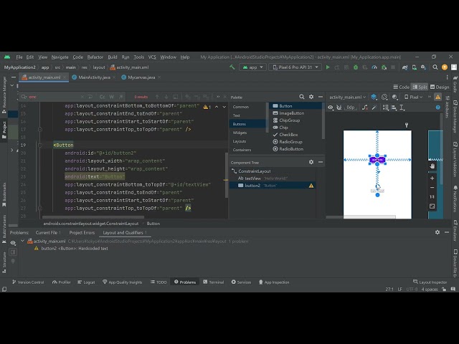
Task: Select the pan hand tool in design view
Action: coord(432,166)
